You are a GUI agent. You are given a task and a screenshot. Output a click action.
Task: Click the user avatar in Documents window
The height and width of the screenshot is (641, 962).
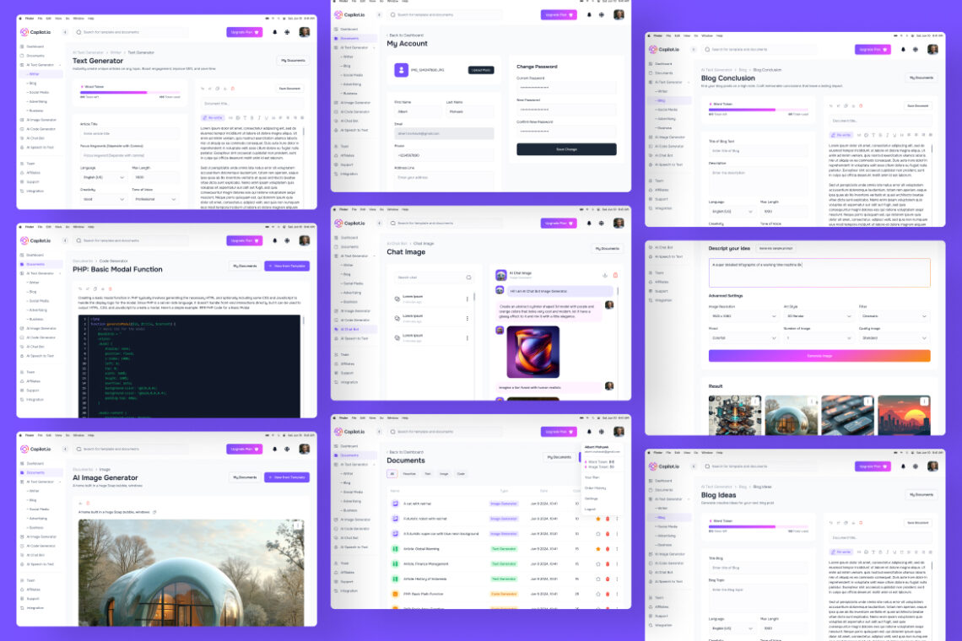[619, 432]
